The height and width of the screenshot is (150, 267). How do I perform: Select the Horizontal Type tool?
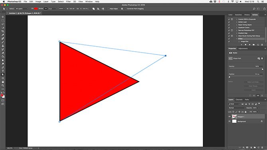click(3, 71)
